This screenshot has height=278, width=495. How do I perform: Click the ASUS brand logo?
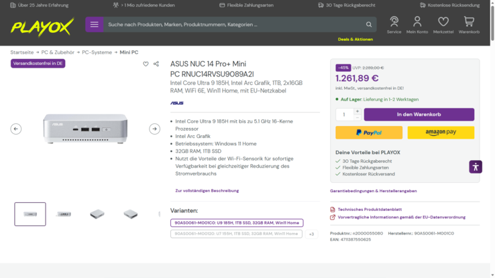177,103
